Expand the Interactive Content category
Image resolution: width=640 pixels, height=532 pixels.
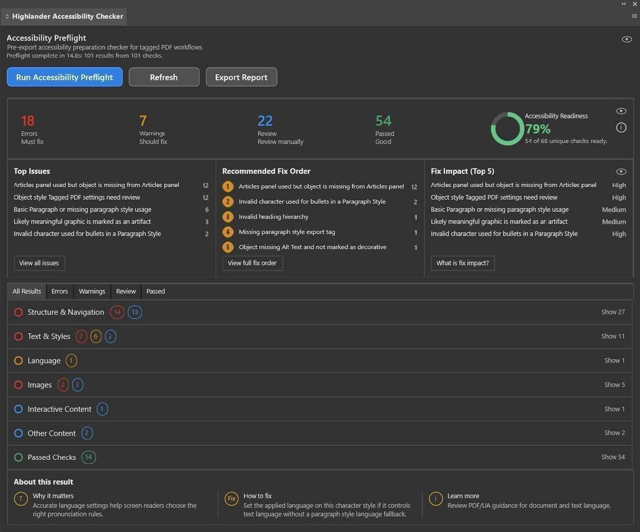coord(320,409)
